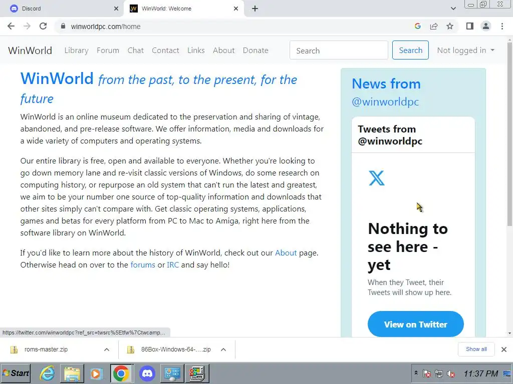The height and width of the screenshot is (384, 513).
Task: Open the About nav item
Action: point(224,50)
